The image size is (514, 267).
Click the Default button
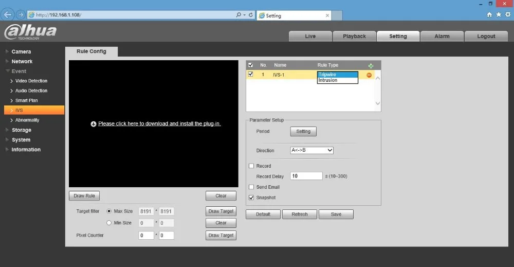[x=263, y=214]
